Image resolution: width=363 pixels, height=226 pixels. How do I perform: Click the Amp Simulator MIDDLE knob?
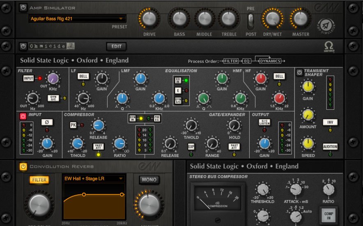(204, 19)
